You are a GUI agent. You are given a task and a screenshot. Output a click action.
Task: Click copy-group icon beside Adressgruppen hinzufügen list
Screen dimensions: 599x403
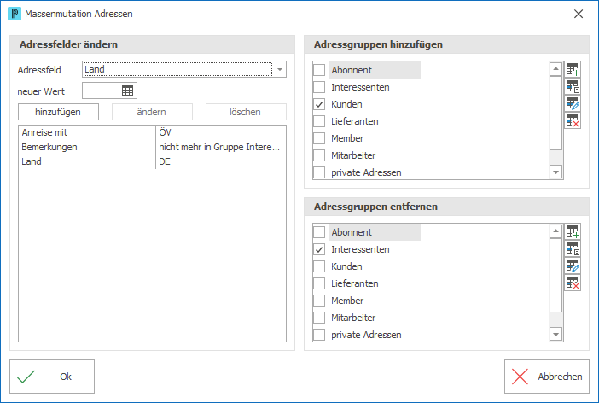click(x=573, y=87)
